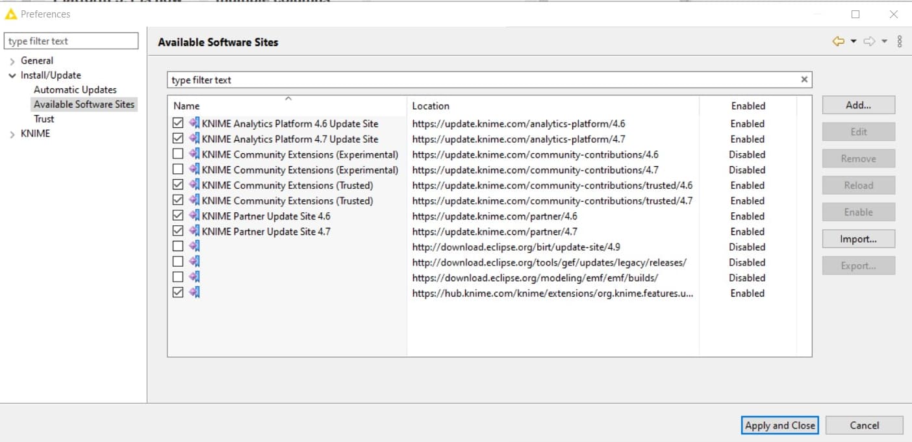This screenshot has width=912, height=442.
Task: Click site icon for community-contributions/4.6 row
Action: point(194,154)
